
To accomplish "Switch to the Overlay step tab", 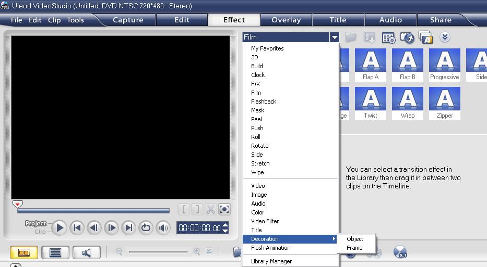I will pos(286,20).
